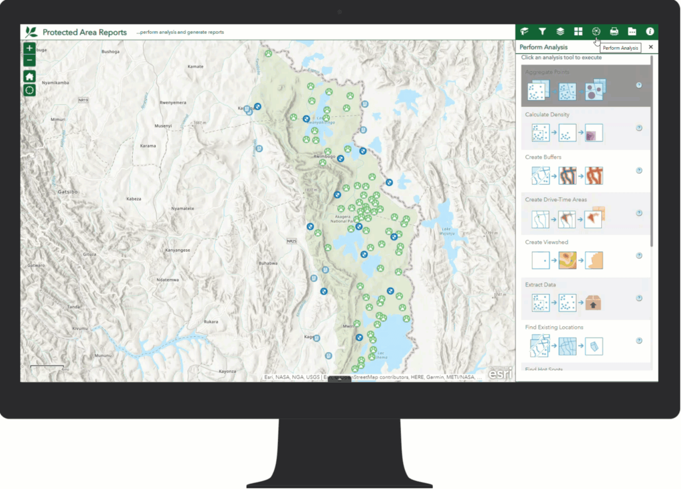The width and height of the screenshot is (681, 489).
Task: Open the app Info panel
Action: click(650, 31)
